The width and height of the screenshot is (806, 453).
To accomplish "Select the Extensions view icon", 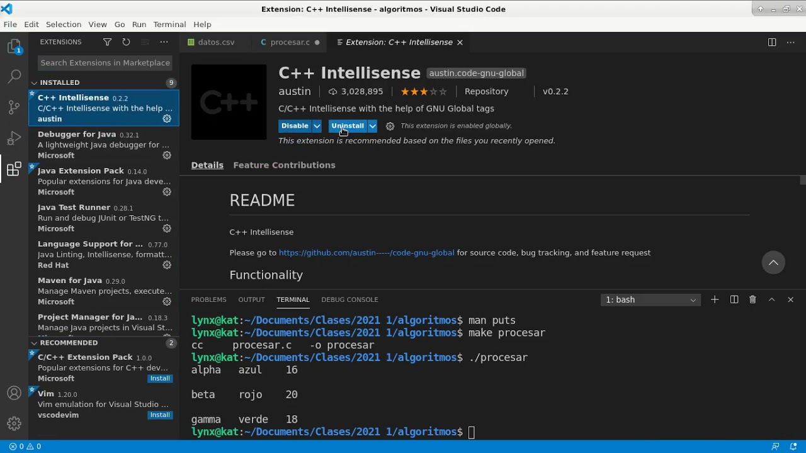I will (14, 169).
